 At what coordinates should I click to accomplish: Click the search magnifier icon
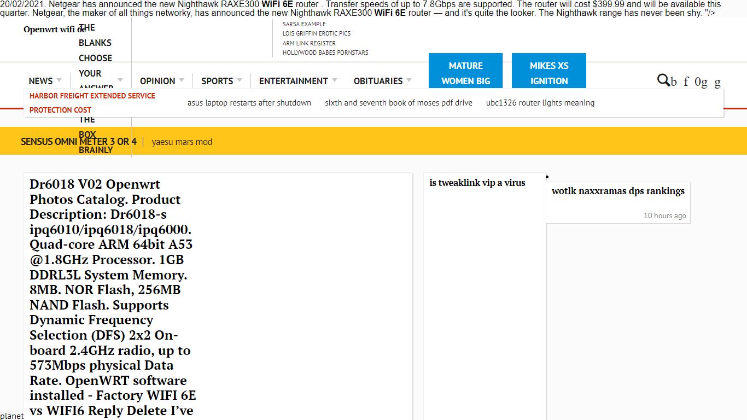(x=663, y=80)
